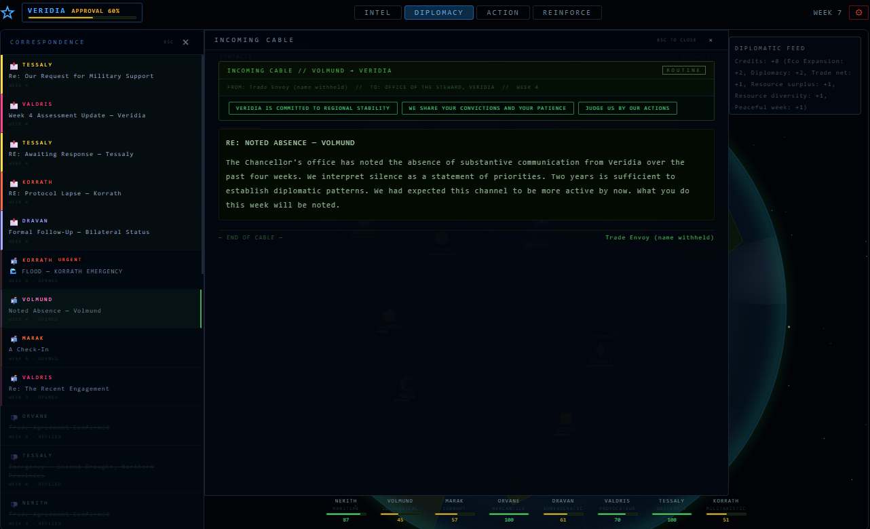Open "Re: The Recent Engagement" from Valdris
Viewport: 870px width, 529px height.
[102, 387]
